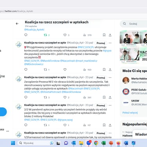Open the first media thumbnail with two speakers
This screenshot has height=147, width=147.
tap(129, 38)
